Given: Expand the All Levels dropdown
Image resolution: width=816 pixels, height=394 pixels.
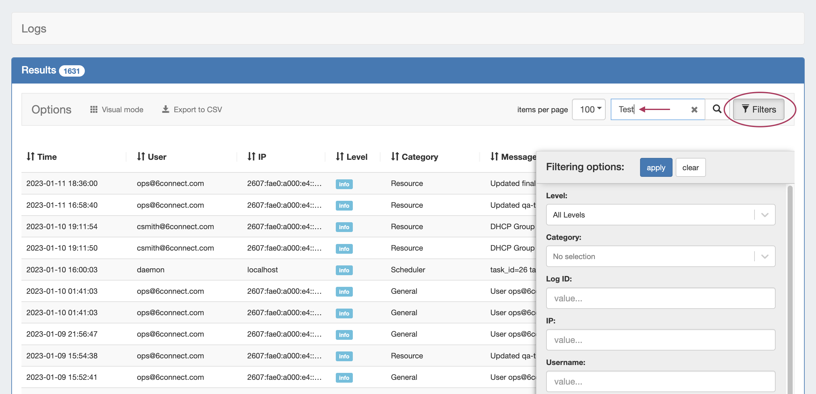Looking at the screenshot, I should click(x=661, y=215).
